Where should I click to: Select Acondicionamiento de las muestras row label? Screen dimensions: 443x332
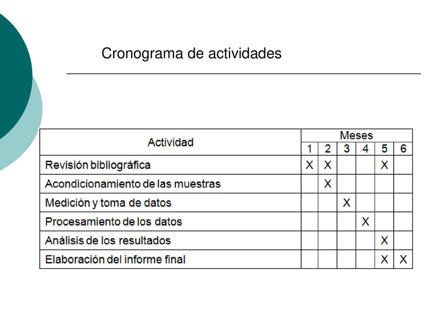click(133, 184)
